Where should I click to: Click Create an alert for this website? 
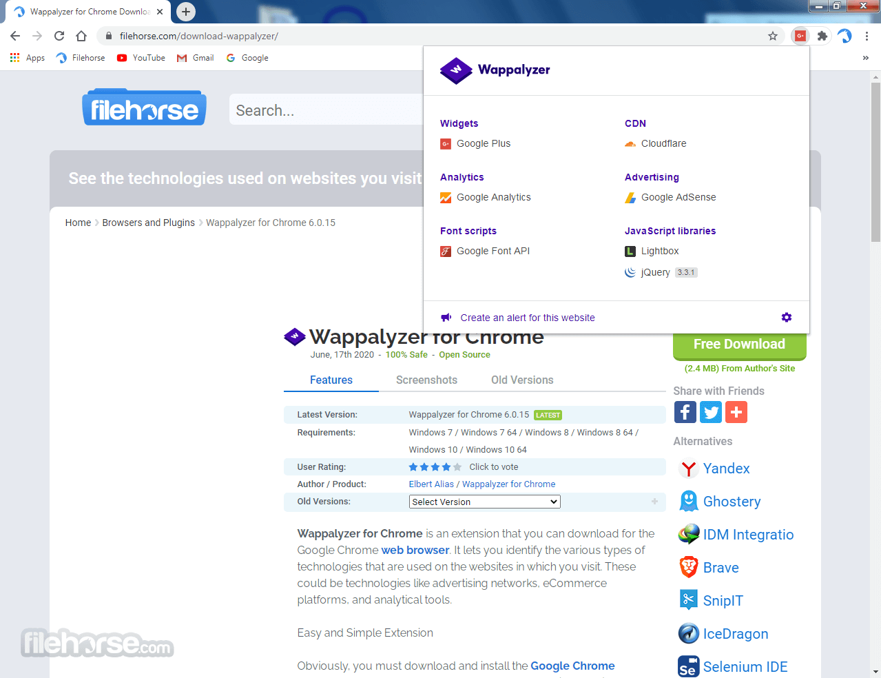tap(528, 318)
